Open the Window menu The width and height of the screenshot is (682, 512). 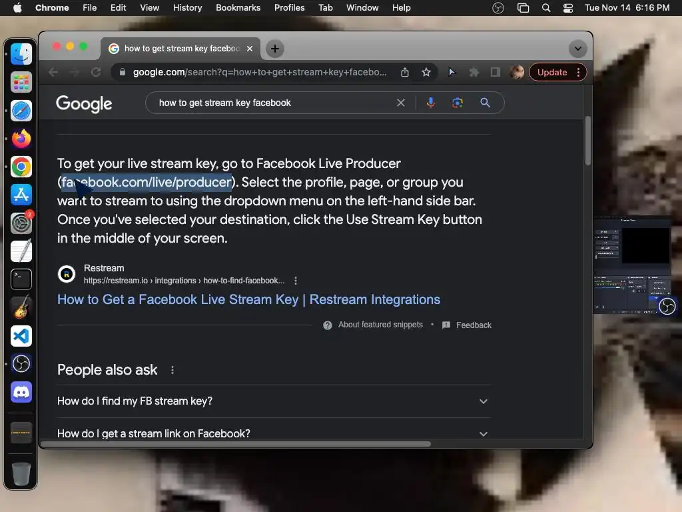pos(362,8)
